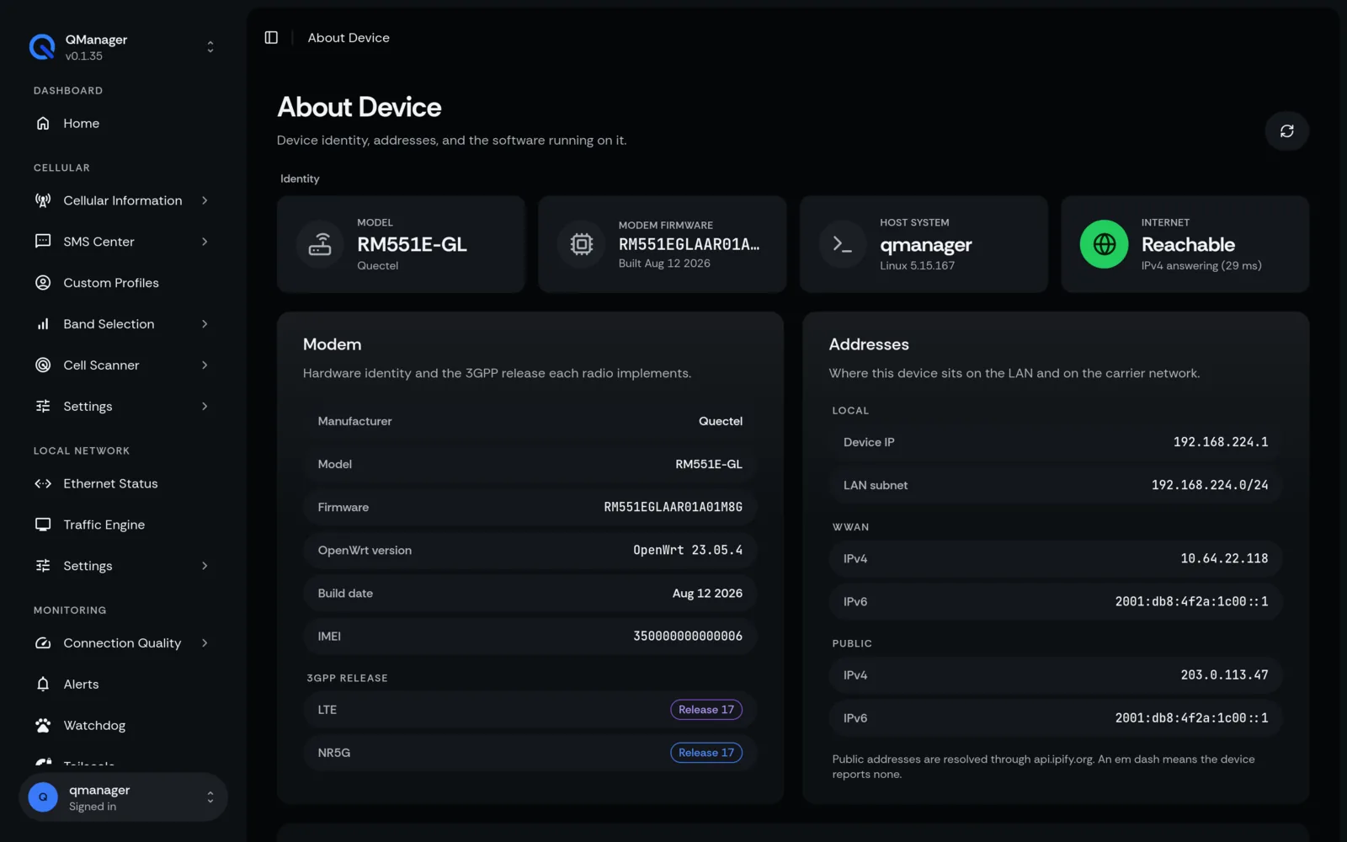Viewport: 1347px width, 842px height.
Task: Expand the Cellular Information submenu chevron
Action: pyautogui.click(x=205, y=200)
